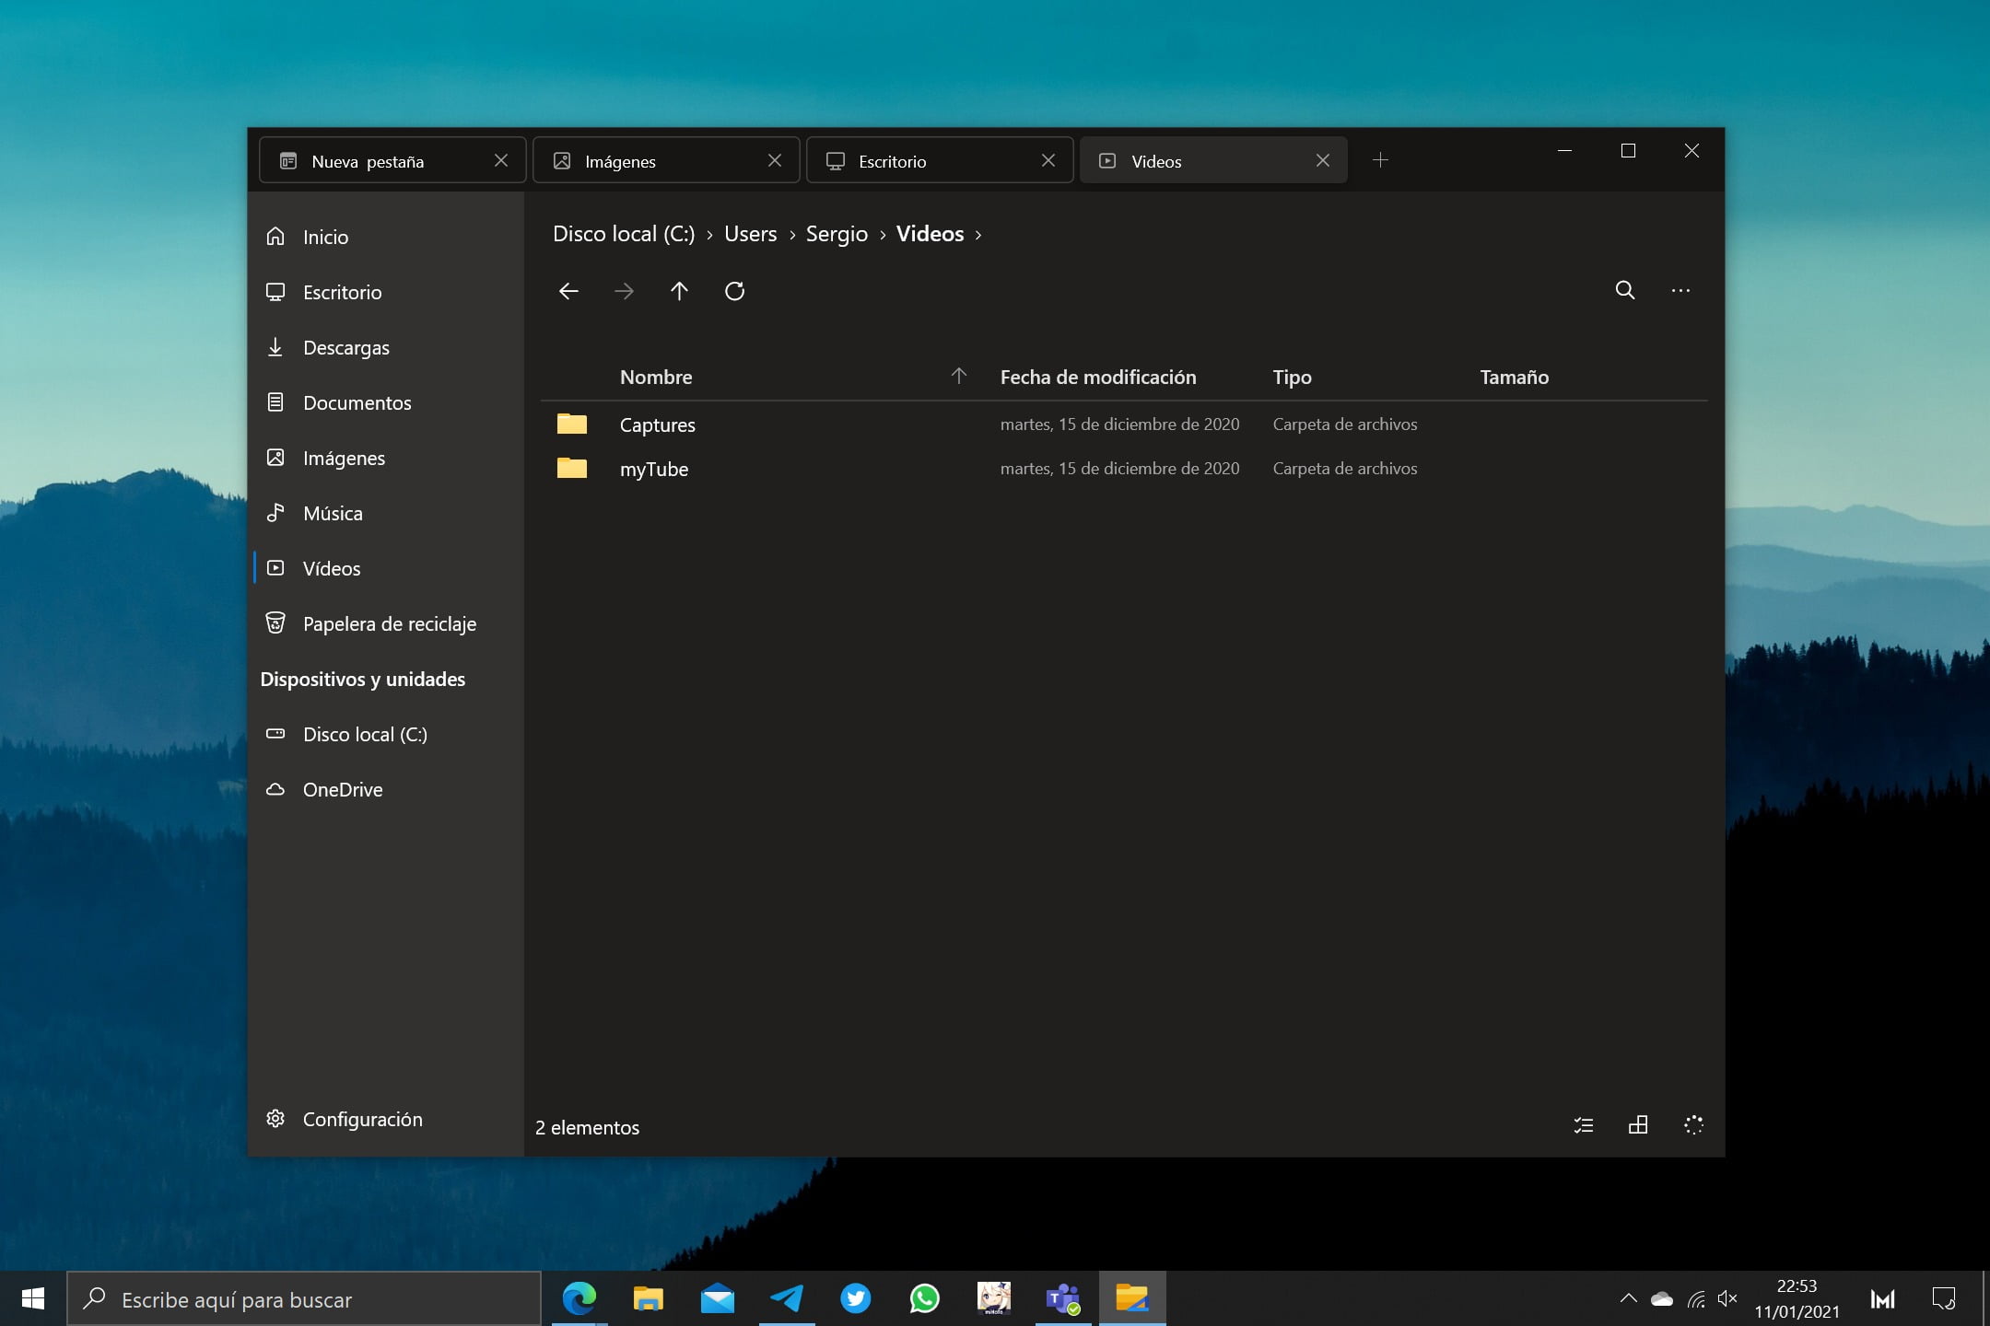This screenshot has width=1990, height=1326.
Task: Open the Papelera de reciclaje sidebar item
Action: coord(389,623)
